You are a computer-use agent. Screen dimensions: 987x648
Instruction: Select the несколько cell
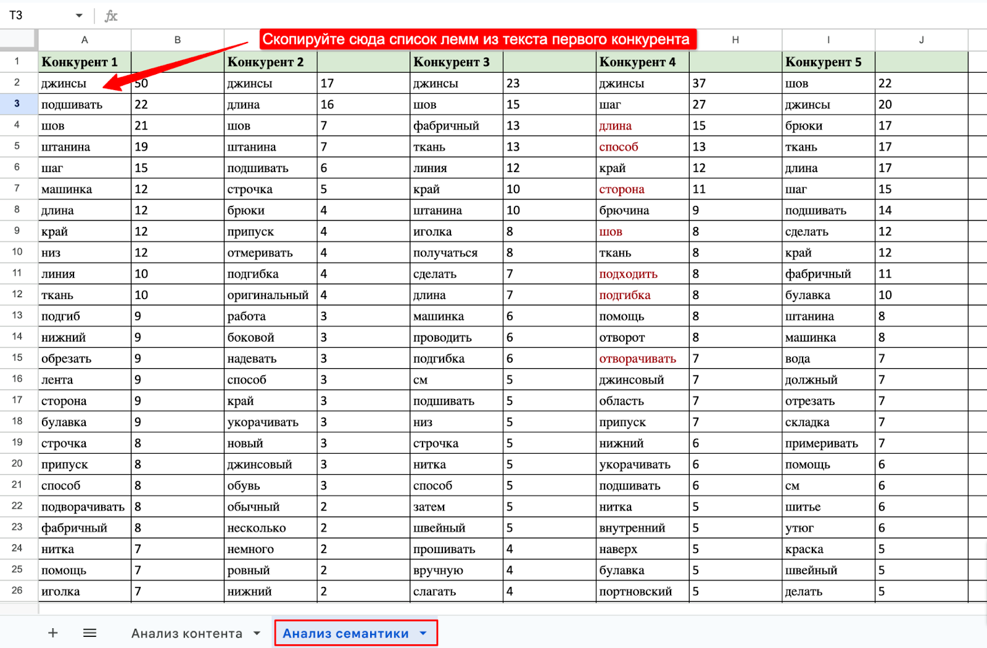coord(271,527)
